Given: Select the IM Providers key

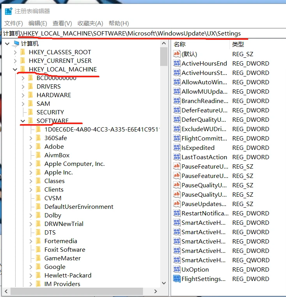Looking at the screenshot, I should tap(62, 284).
